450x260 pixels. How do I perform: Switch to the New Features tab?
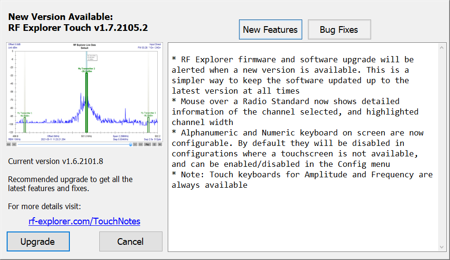click(270, 29)
